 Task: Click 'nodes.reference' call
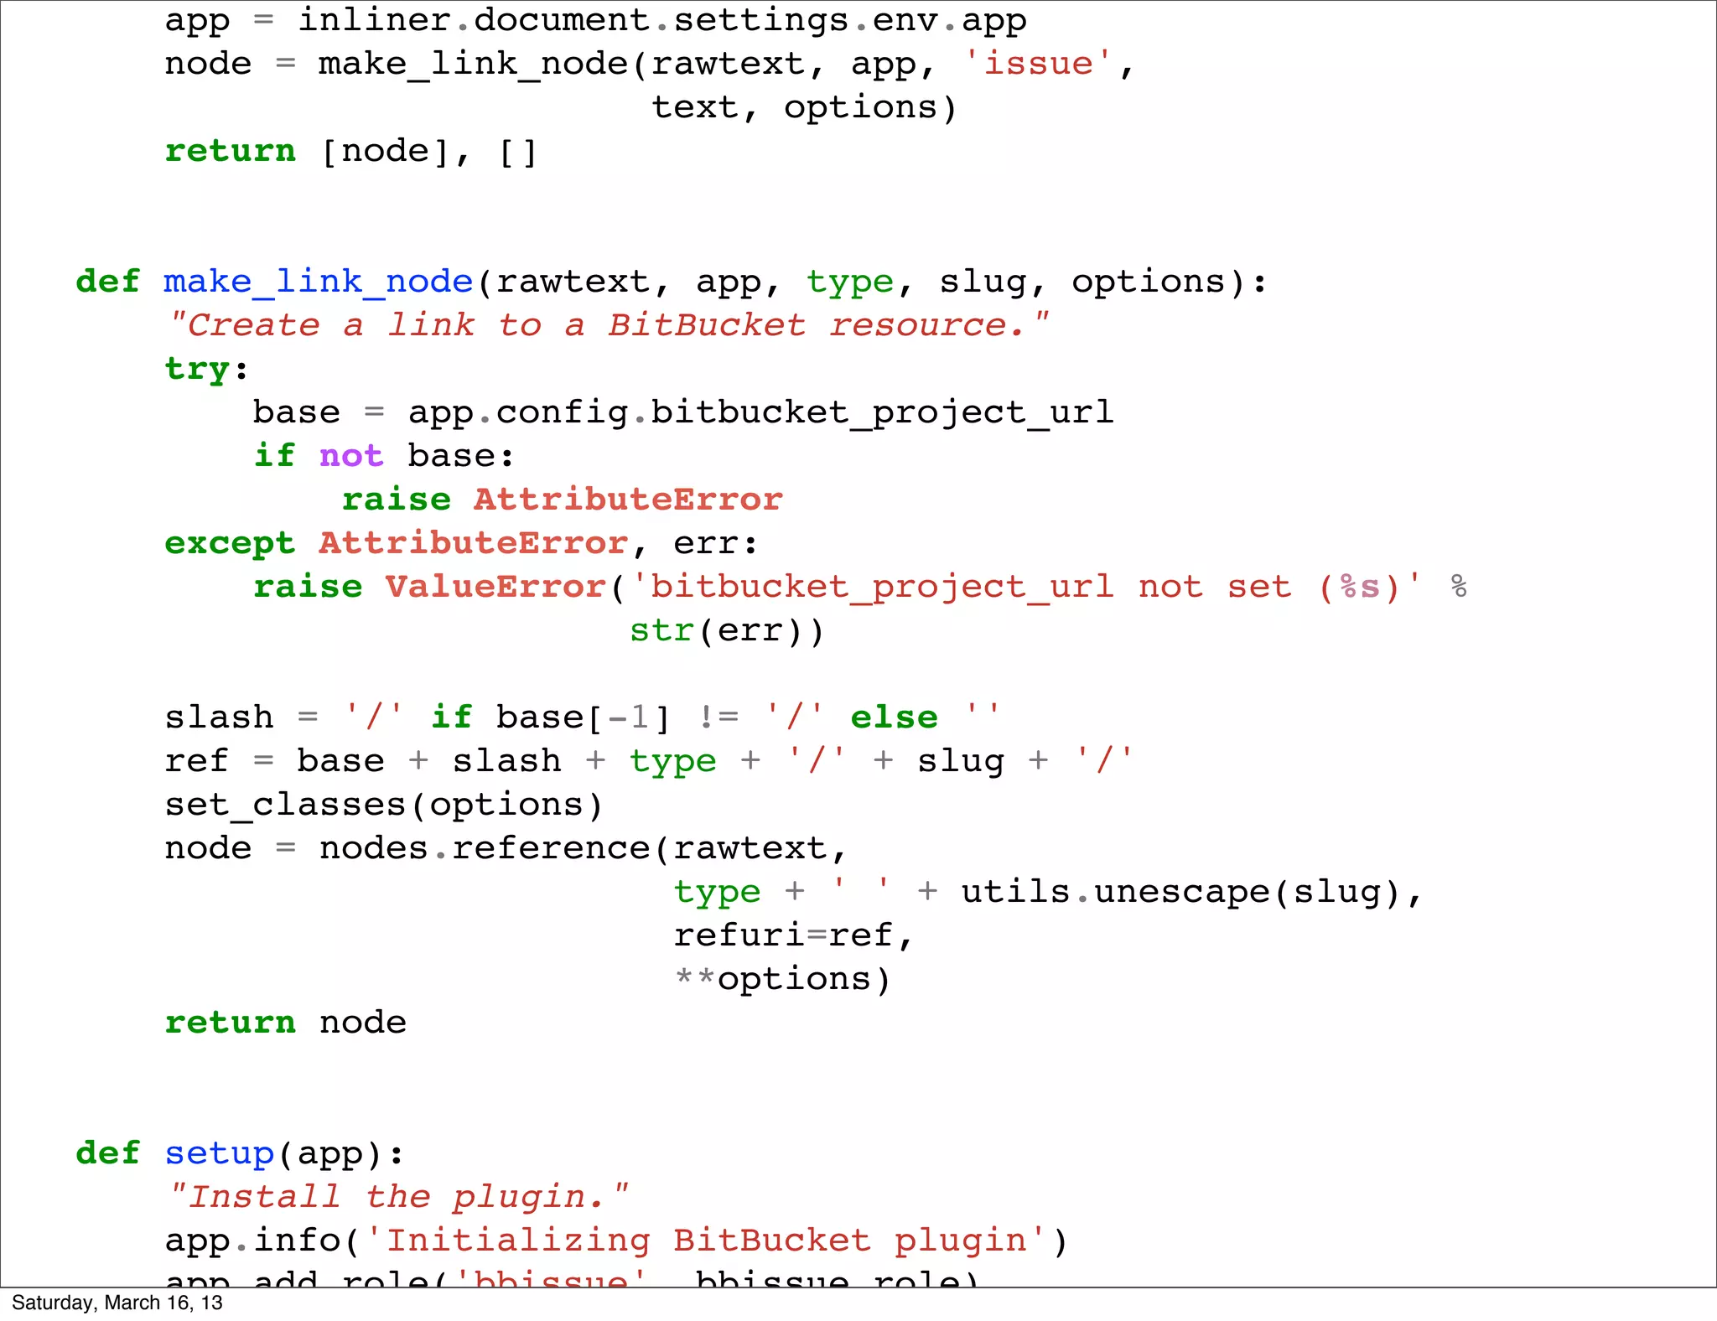[485, 848]
